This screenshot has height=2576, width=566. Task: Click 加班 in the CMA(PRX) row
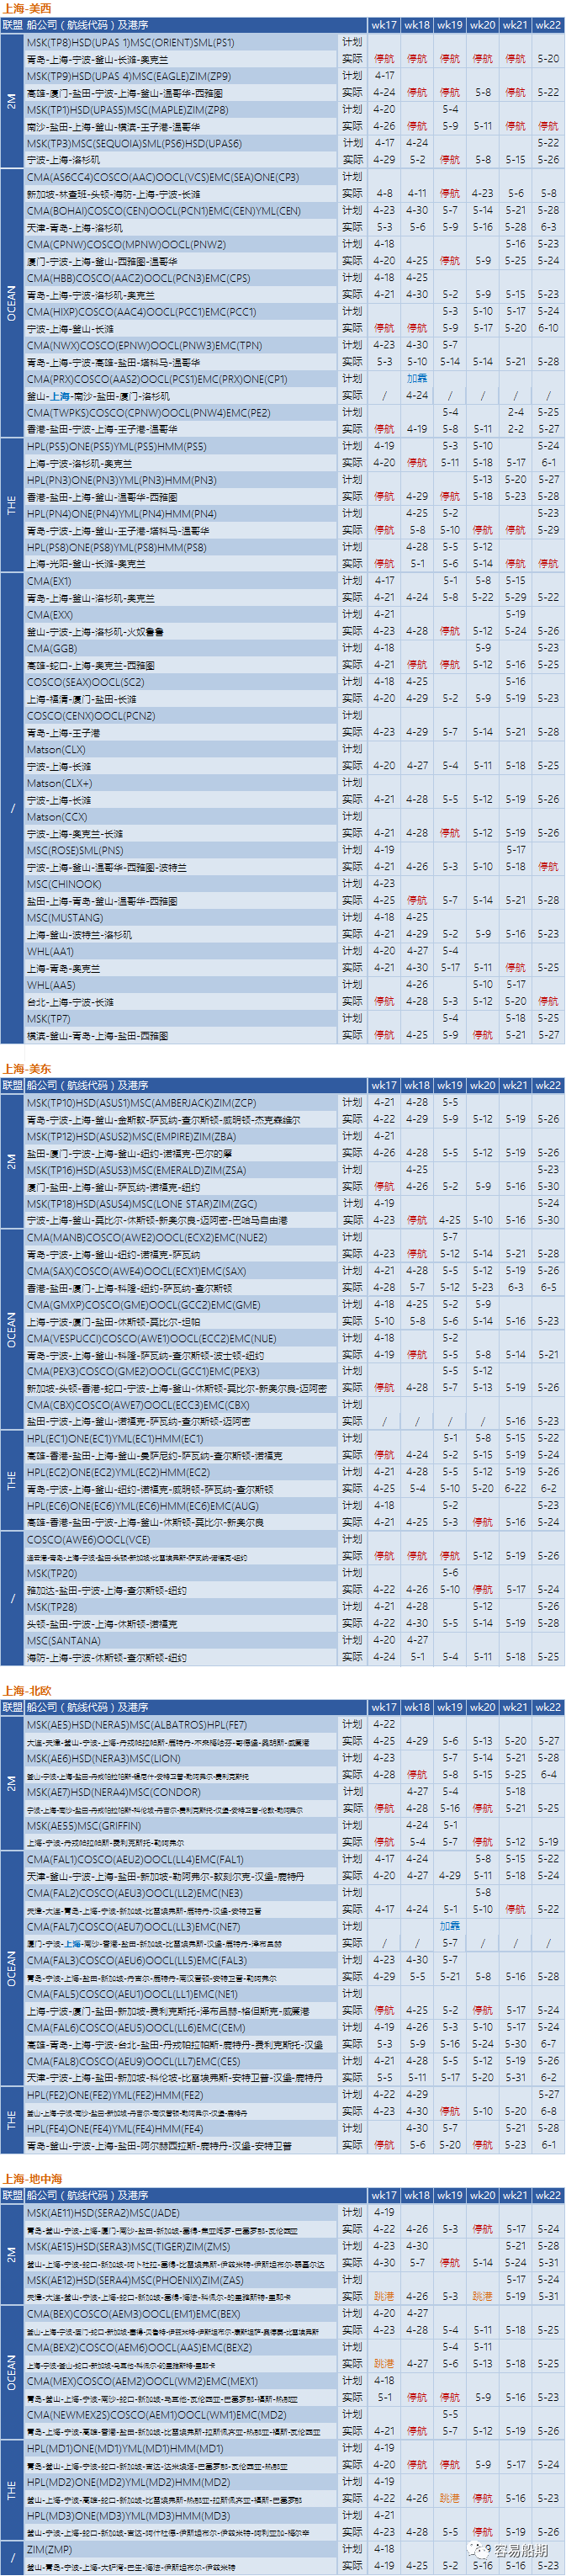click(417, 379)
